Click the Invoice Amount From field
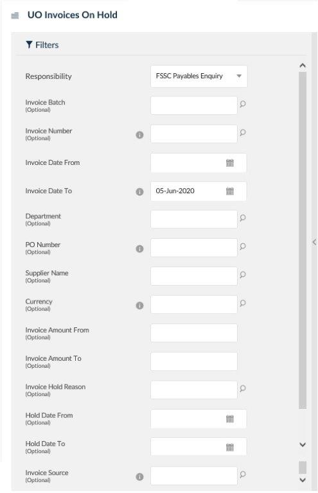 [x=194, y=333]
